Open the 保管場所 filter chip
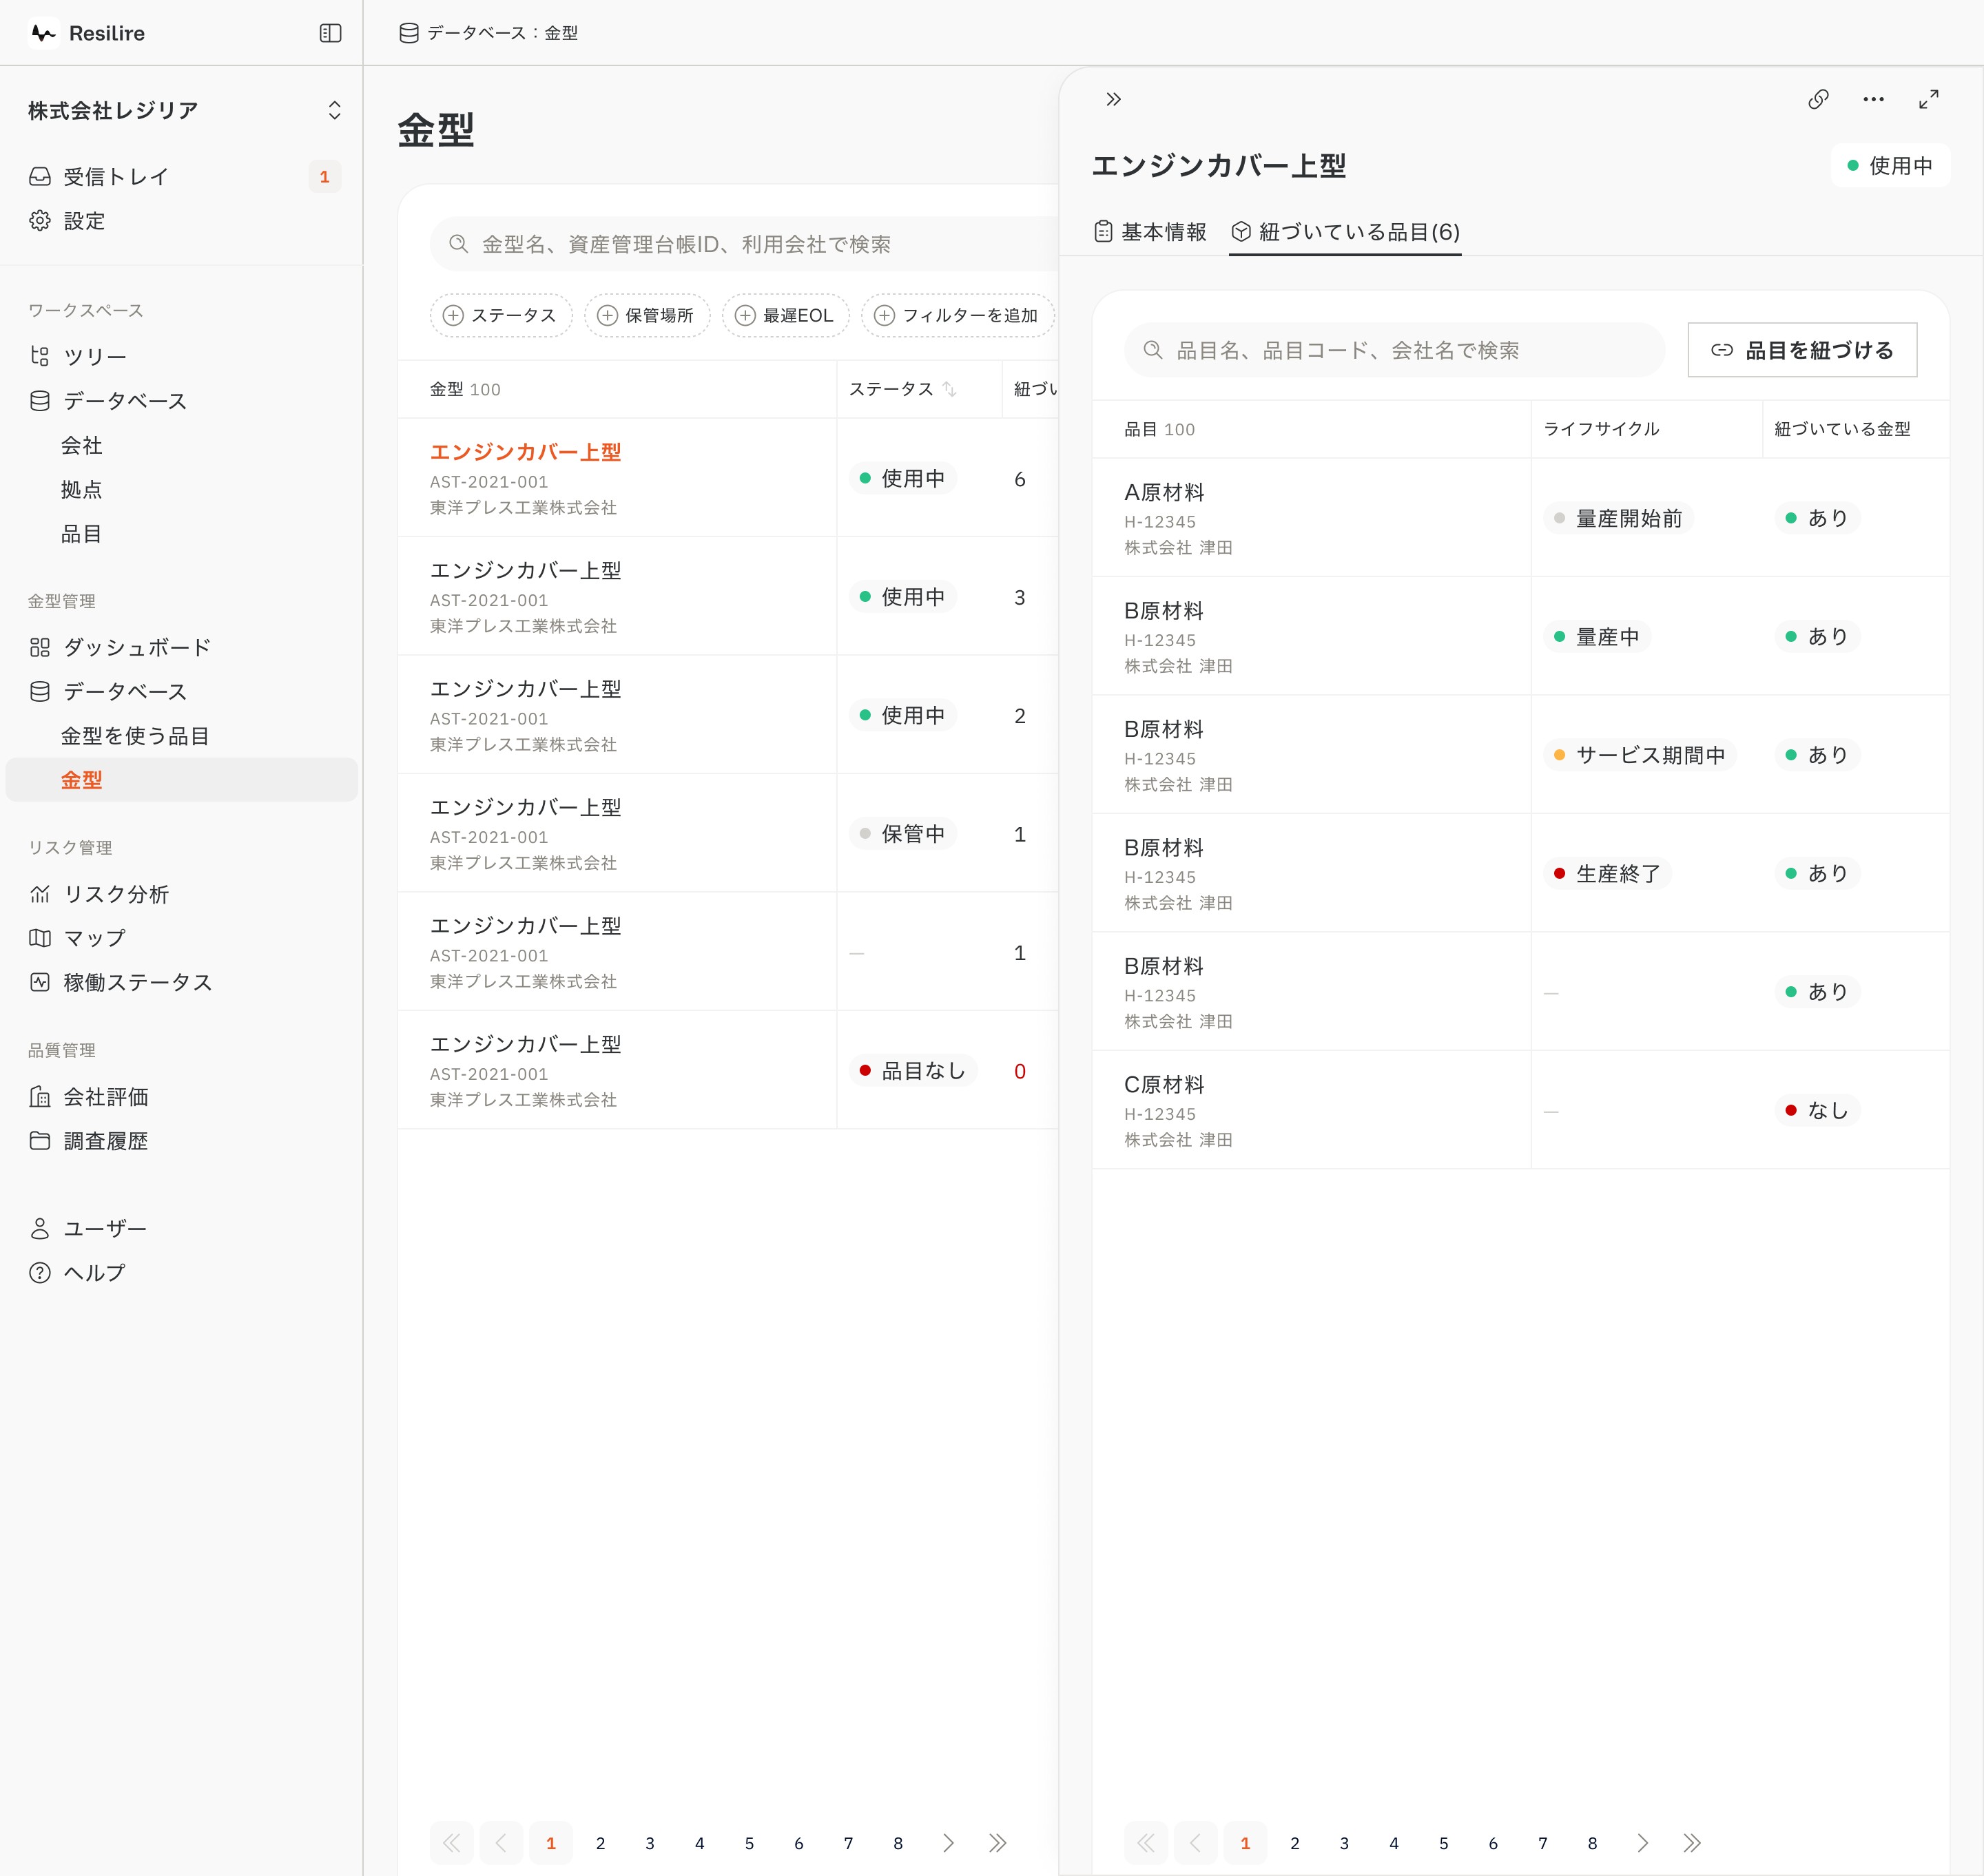 pyautogui.click(x=646, y=315)
